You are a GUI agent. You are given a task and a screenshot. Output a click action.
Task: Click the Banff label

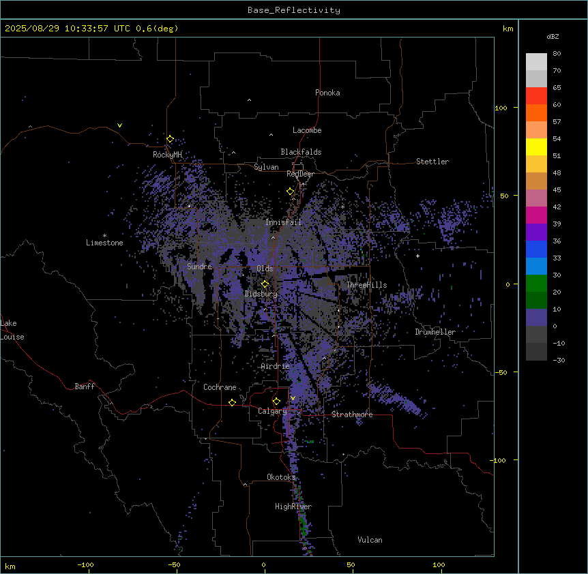pyautogui.click(x=85, y=387)
